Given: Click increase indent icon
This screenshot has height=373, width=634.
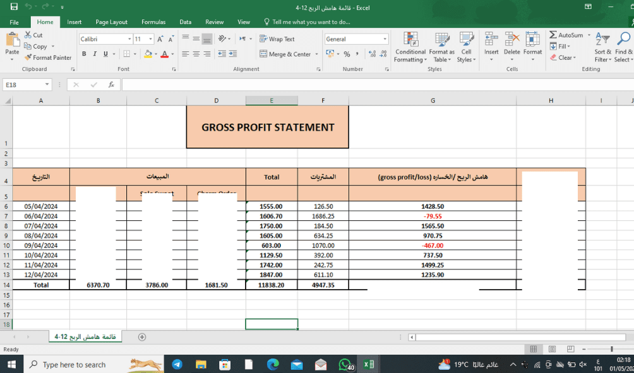Looking at the screenshot, I should click(x=232, y=54).
